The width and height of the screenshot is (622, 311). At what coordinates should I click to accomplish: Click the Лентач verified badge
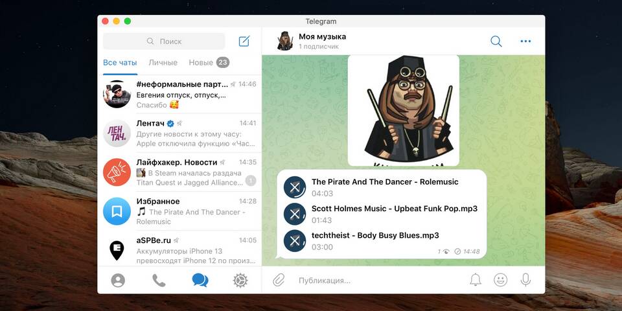170,123
